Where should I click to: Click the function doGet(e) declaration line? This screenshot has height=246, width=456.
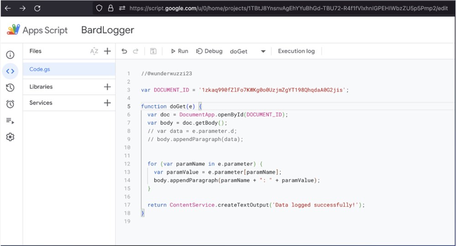171,106
